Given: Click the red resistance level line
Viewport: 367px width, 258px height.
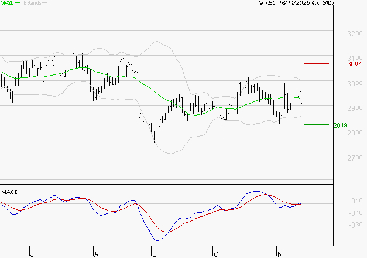Looking at the screenshot, I should click(316, 63).
